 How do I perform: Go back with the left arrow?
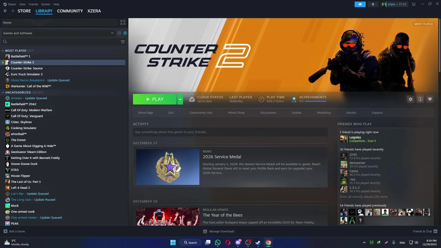pos(5,11)
